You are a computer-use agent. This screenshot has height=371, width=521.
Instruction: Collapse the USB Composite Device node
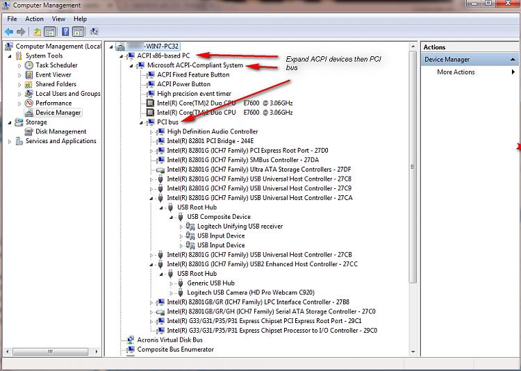click(x=172, y=217)
